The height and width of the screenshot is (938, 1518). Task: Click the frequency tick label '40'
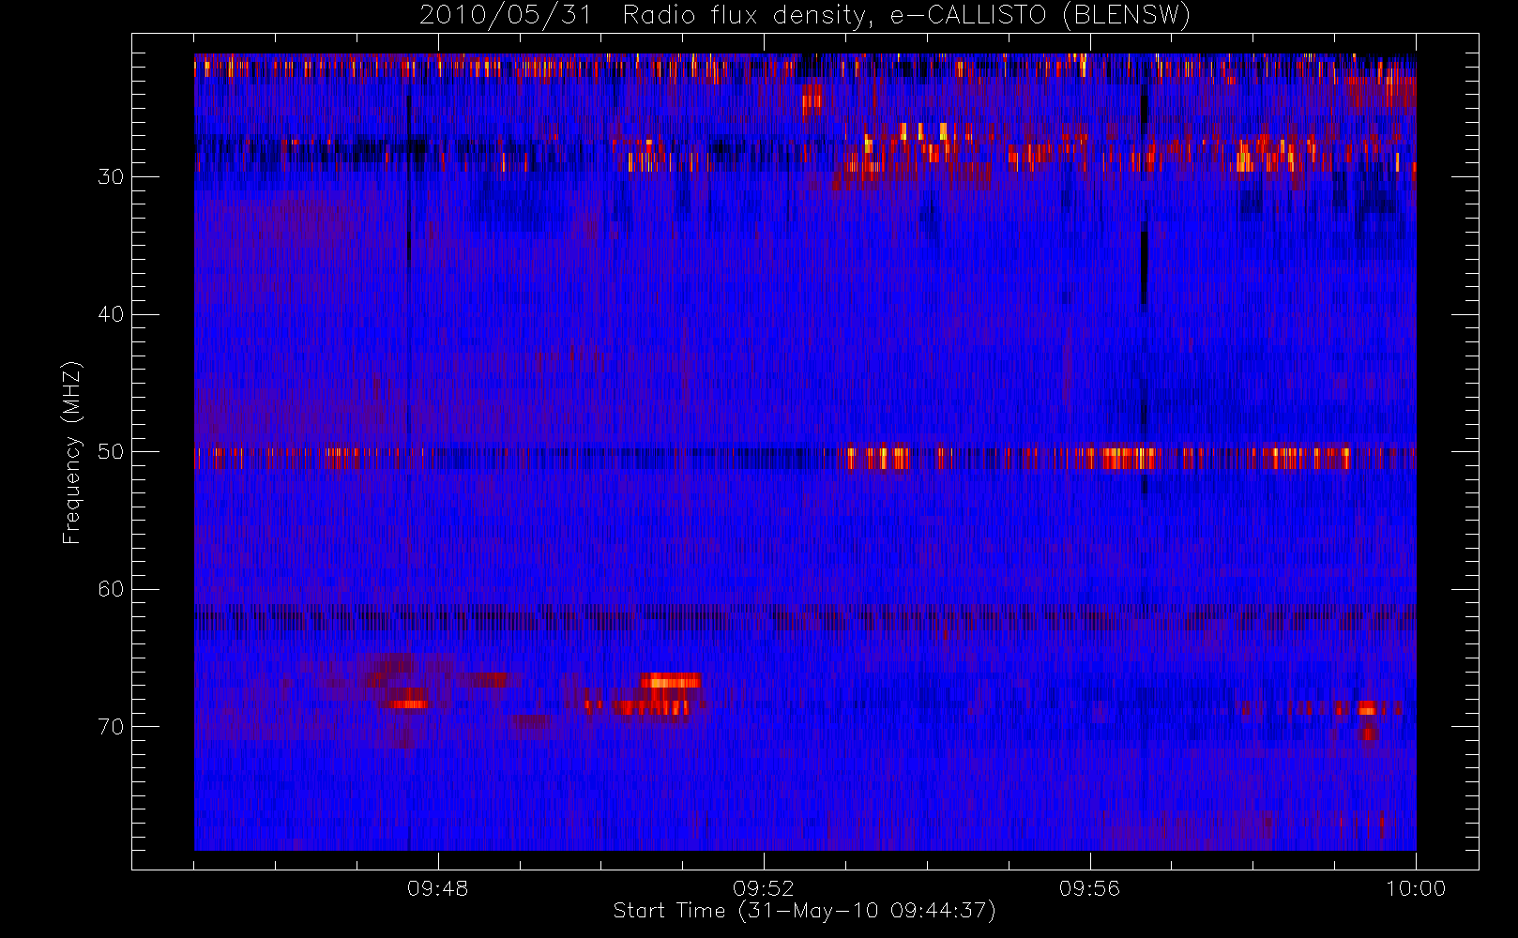[x=111, y=314]
